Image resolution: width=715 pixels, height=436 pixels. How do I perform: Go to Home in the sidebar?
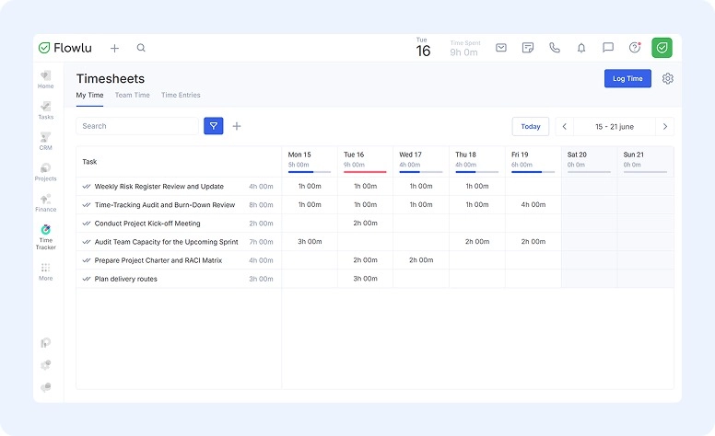pos(45,80)
